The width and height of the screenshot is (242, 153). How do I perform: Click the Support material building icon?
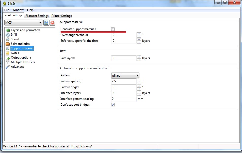(x=8, y=48)
